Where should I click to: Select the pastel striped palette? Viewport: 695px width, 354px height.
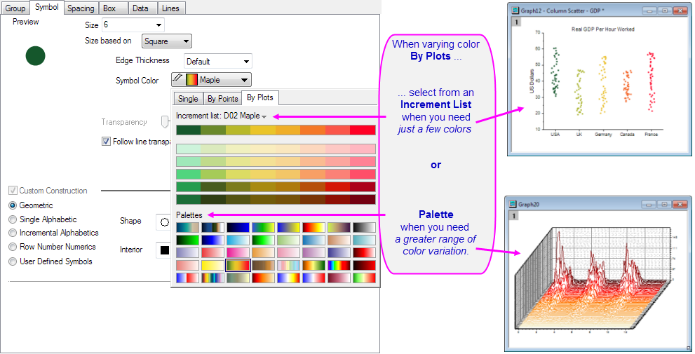point(288,266)
